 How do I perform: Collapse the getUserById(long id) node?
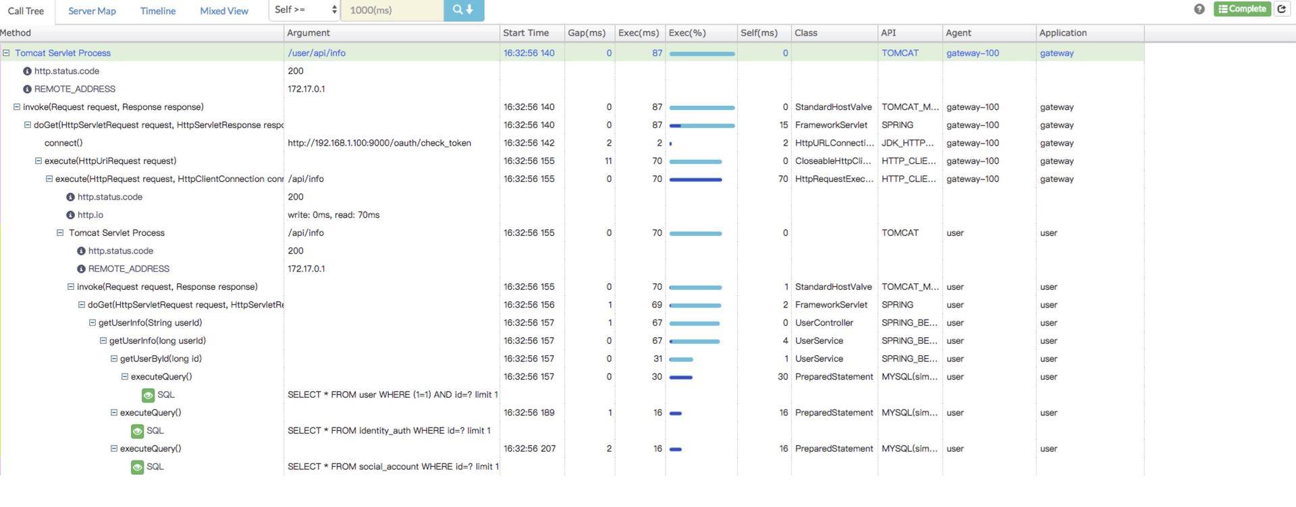[x=114, y=359]
